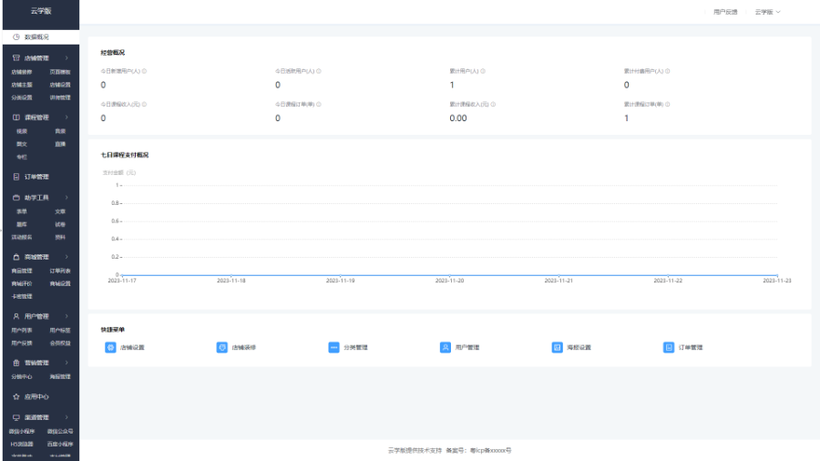Screen dimensions: 820x461
Task: Click the blue 分类管理 quick menu icon
Action: (x=333, y=348)
